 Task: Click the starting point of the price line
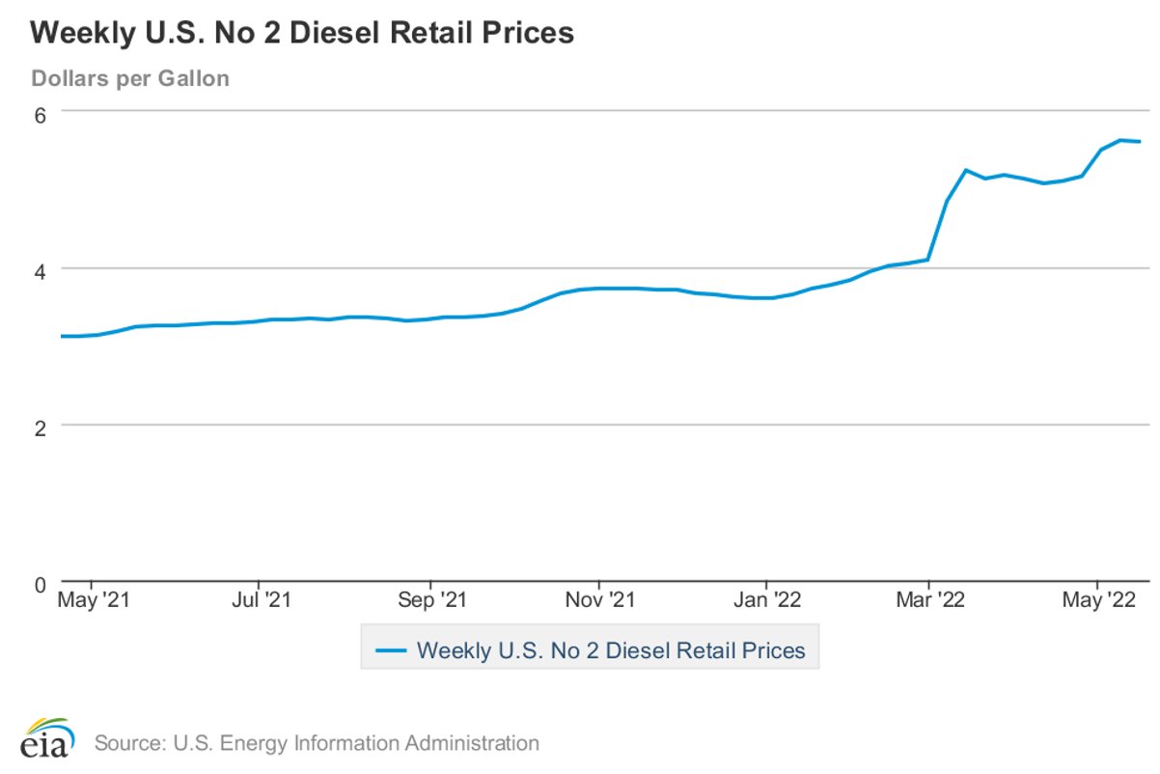point(62,335)
